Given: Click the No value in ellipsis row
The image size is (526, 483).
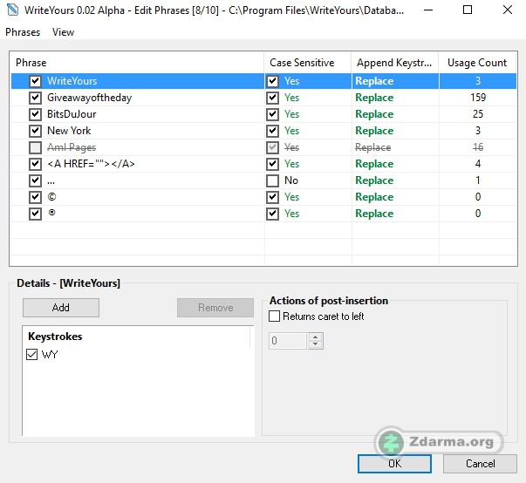Looking at the screenshot, I should [291, 180].
